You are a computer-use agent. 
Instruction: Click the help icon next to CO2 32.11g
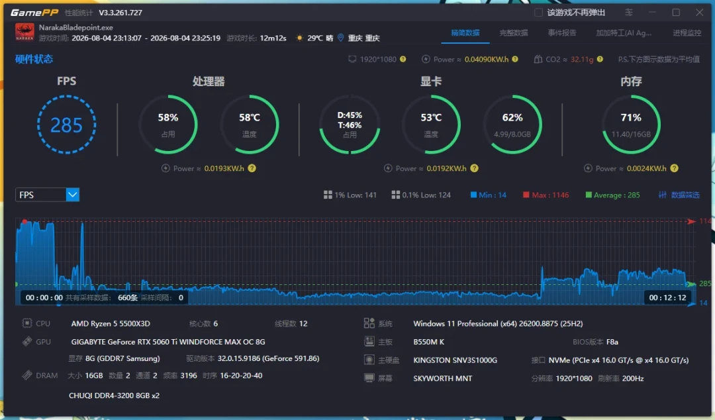(600, 60)
